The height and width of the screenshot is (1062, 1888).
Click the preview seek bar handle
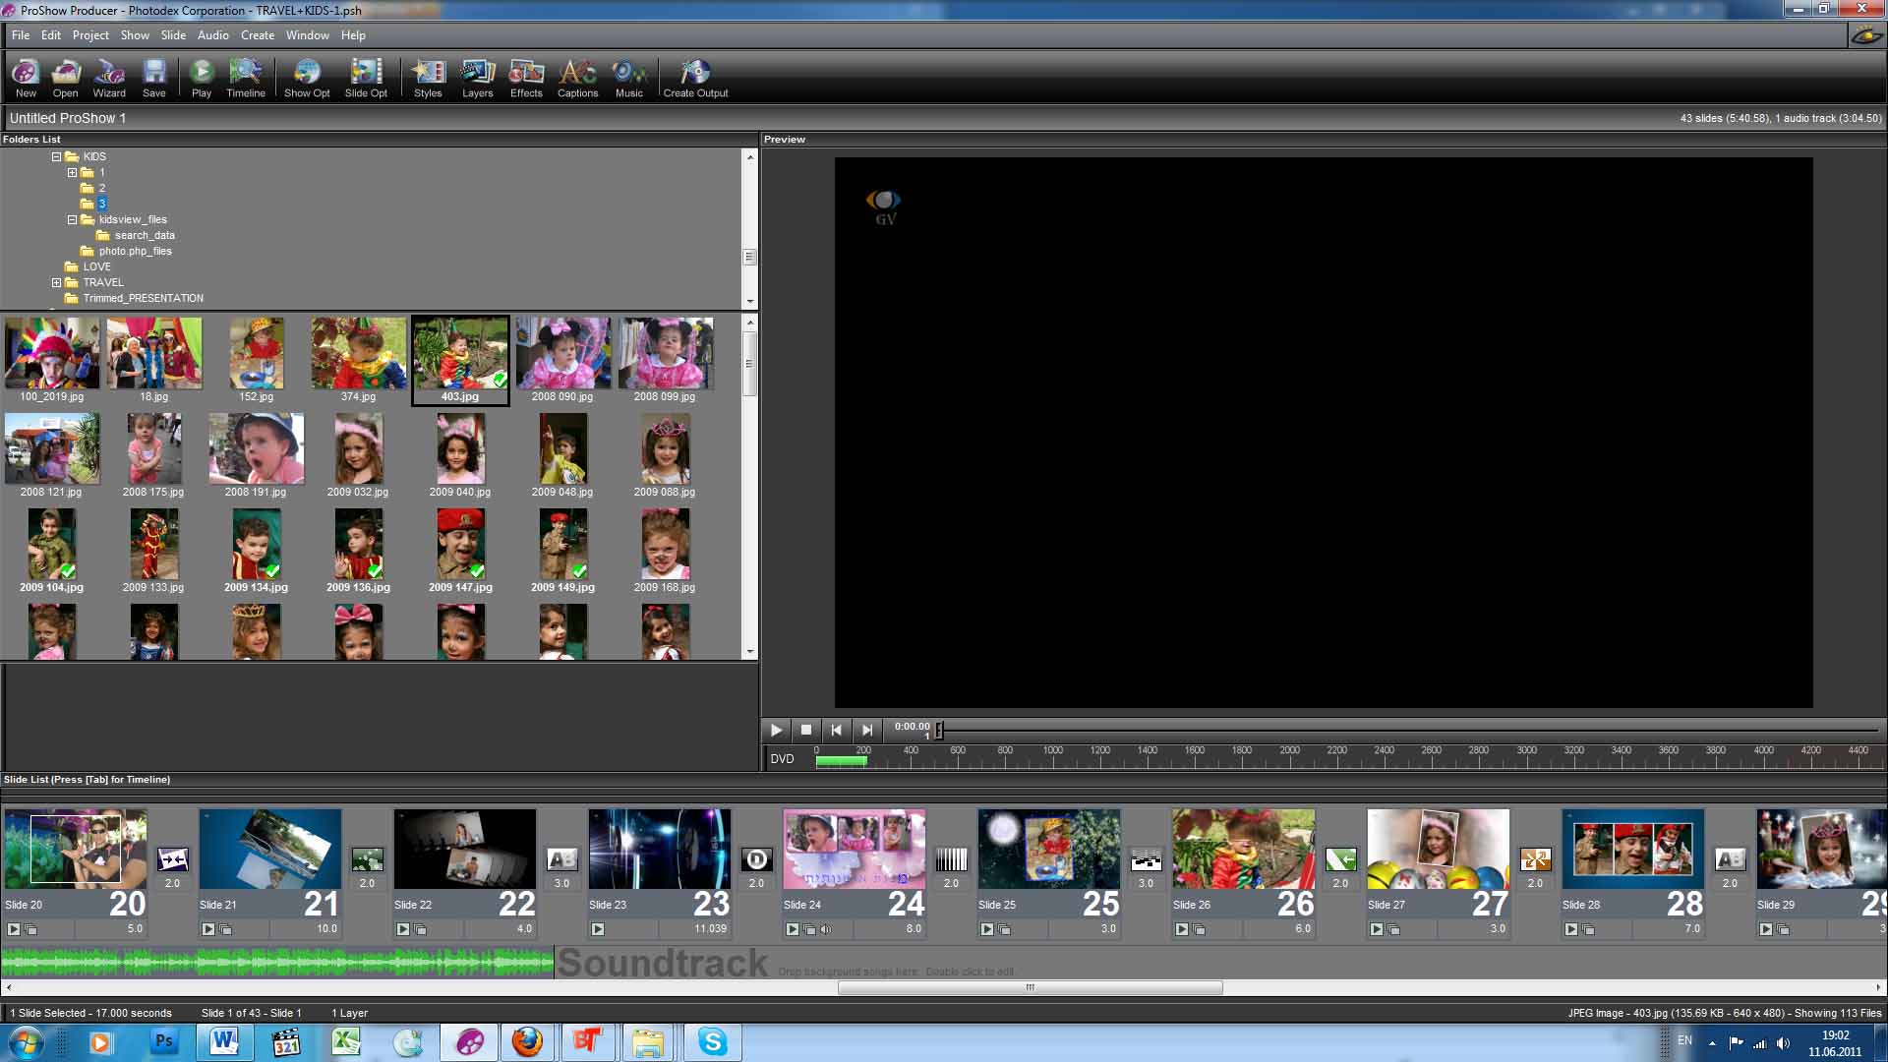point(939,730)
